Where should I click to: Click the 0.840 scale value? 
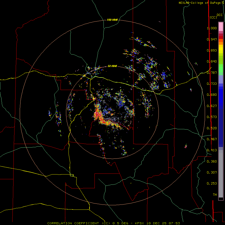coord(212,61)
